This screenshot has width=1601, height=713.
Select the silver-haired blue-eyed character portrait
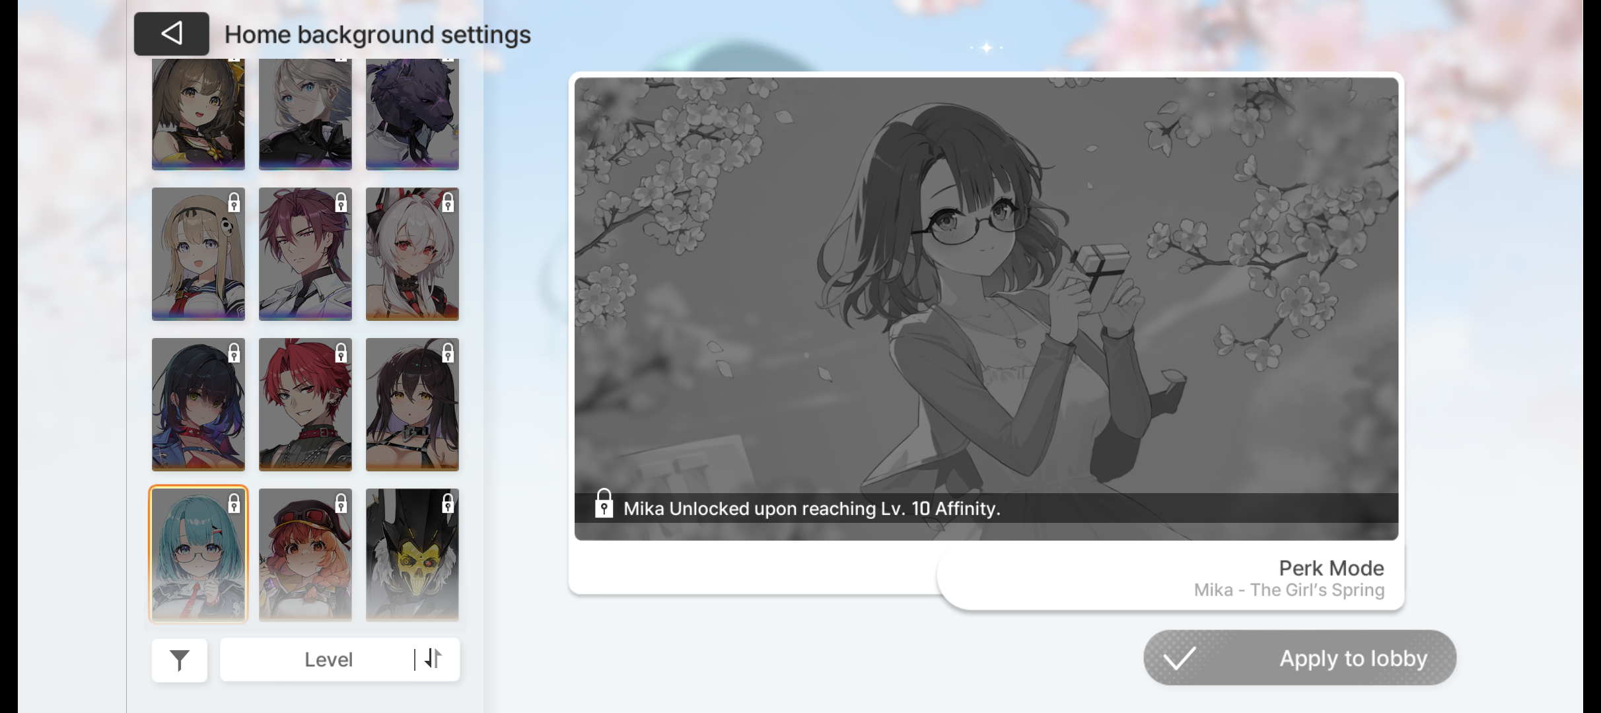(305, 114)
